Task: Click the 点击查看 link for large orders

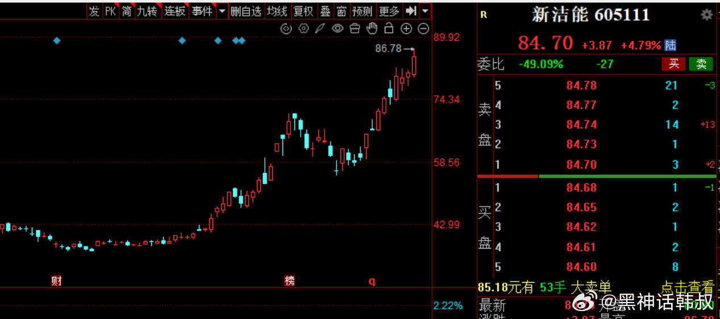Action: click(x=687, y=287)
